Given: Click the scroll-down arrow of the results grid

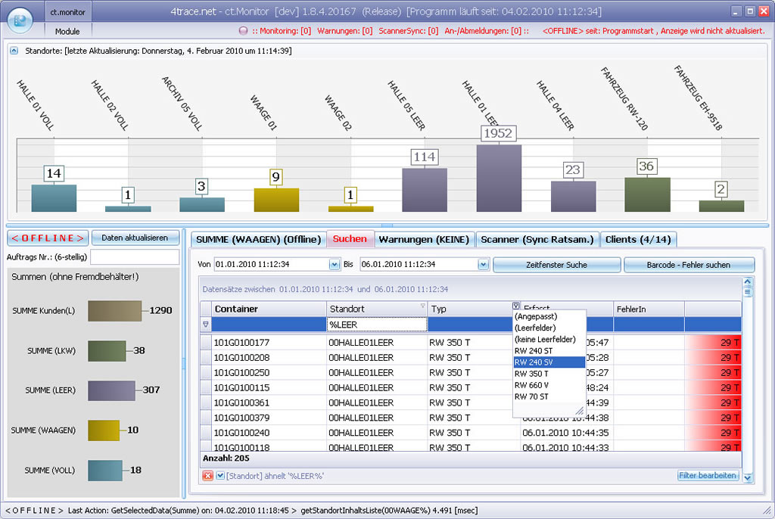Looking at the screenshot, I should [748, 477].
